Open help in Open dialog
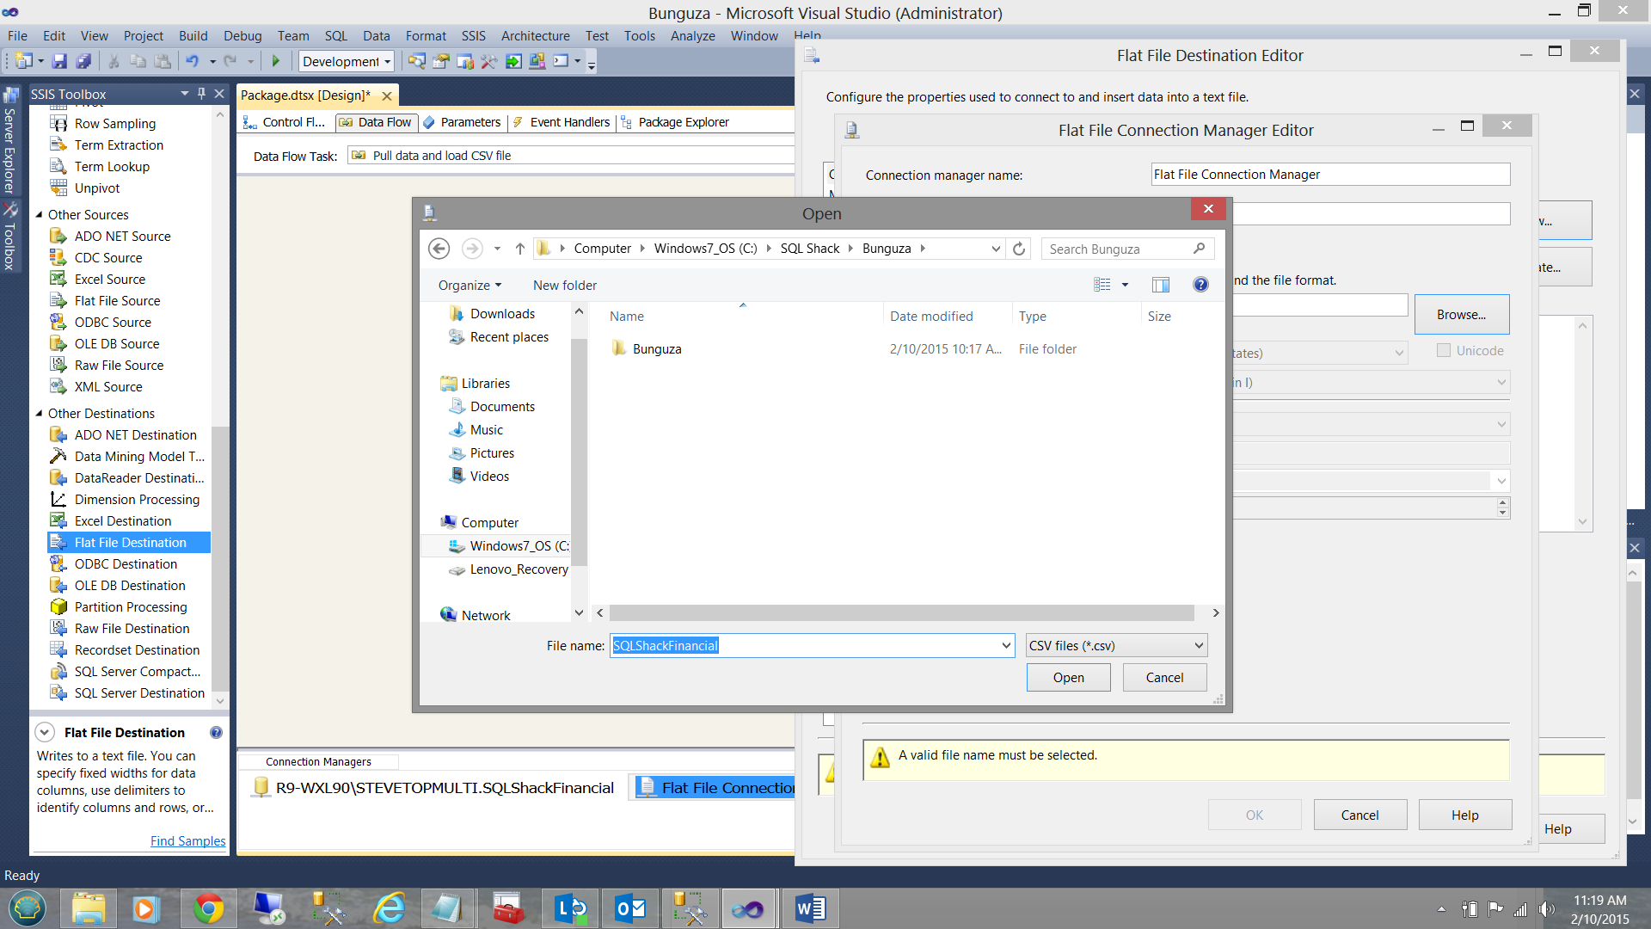This screenshot has height=929, width=1651. point(1200,285)
